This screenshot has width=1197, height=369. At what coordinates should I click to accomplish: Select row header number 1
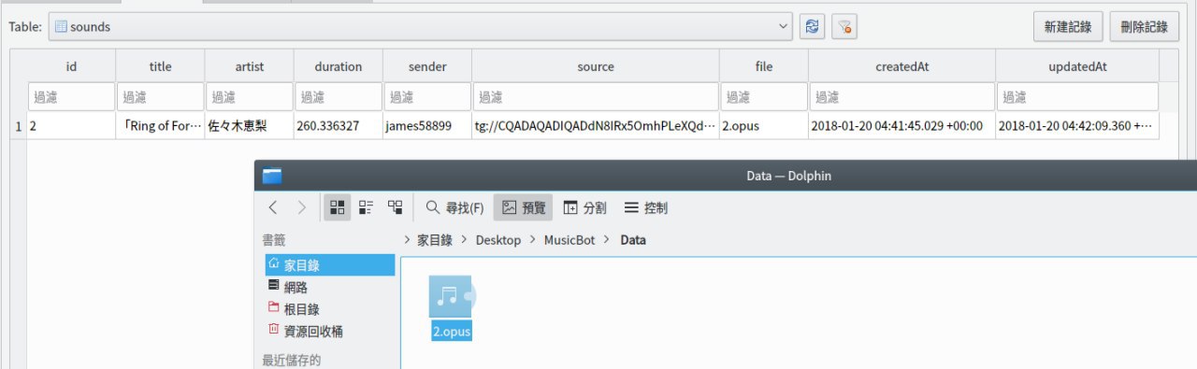click(19, 125)
